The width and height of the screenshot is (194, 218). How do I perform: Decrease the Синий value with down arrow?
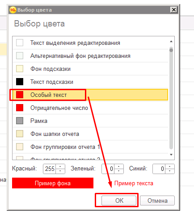tap(170, 171)
